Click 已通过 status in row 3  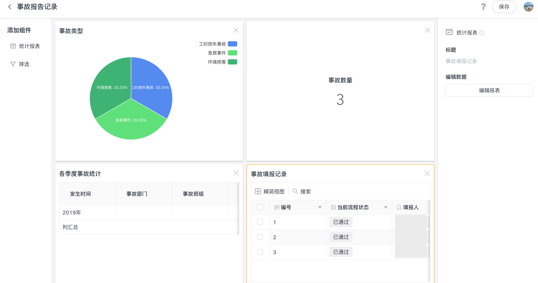click(x=341, y=252)
